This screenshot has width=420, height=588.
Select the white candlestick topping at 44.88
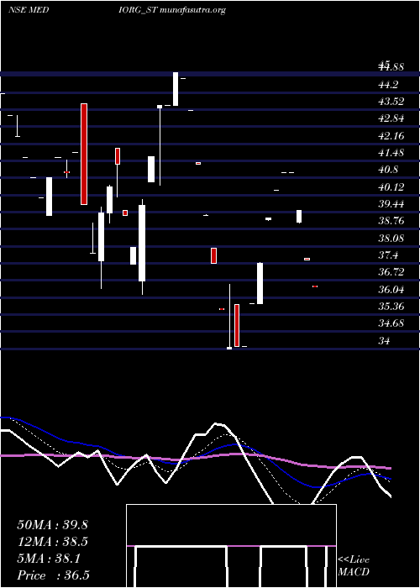coord(176,89)
